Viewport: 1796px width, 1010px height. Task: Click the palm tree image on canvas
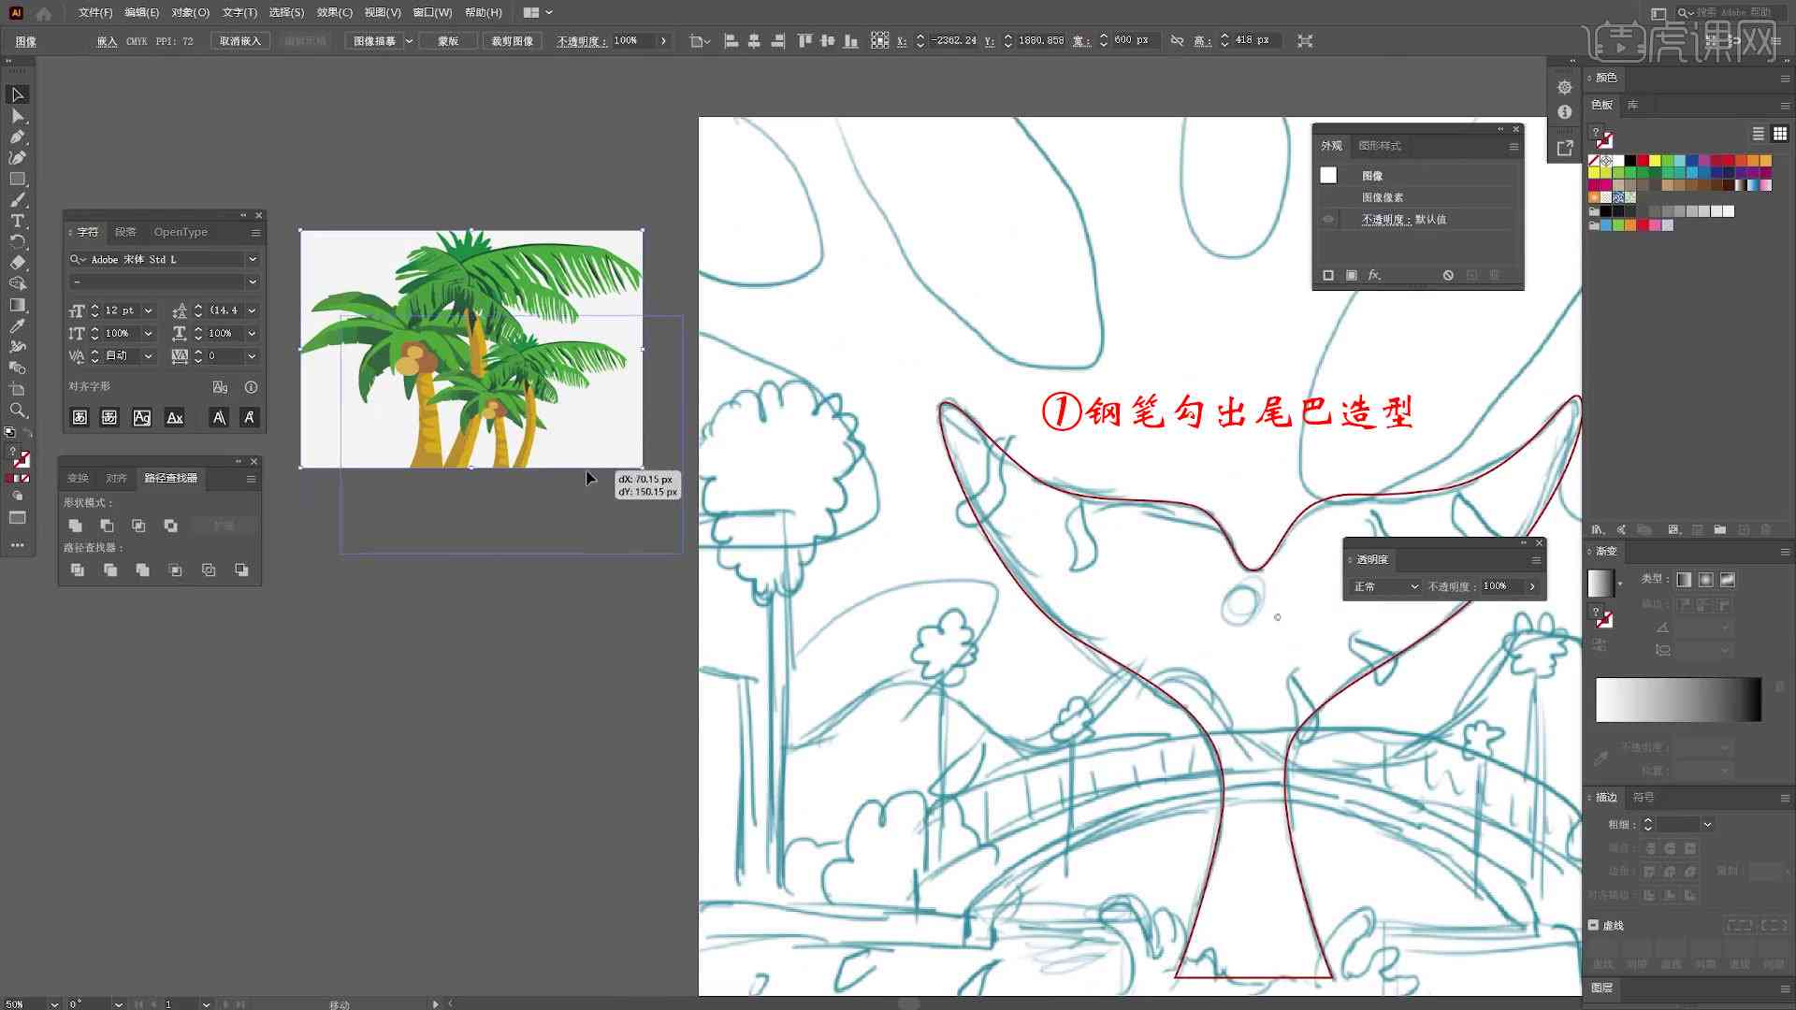(x=471, y=349)
